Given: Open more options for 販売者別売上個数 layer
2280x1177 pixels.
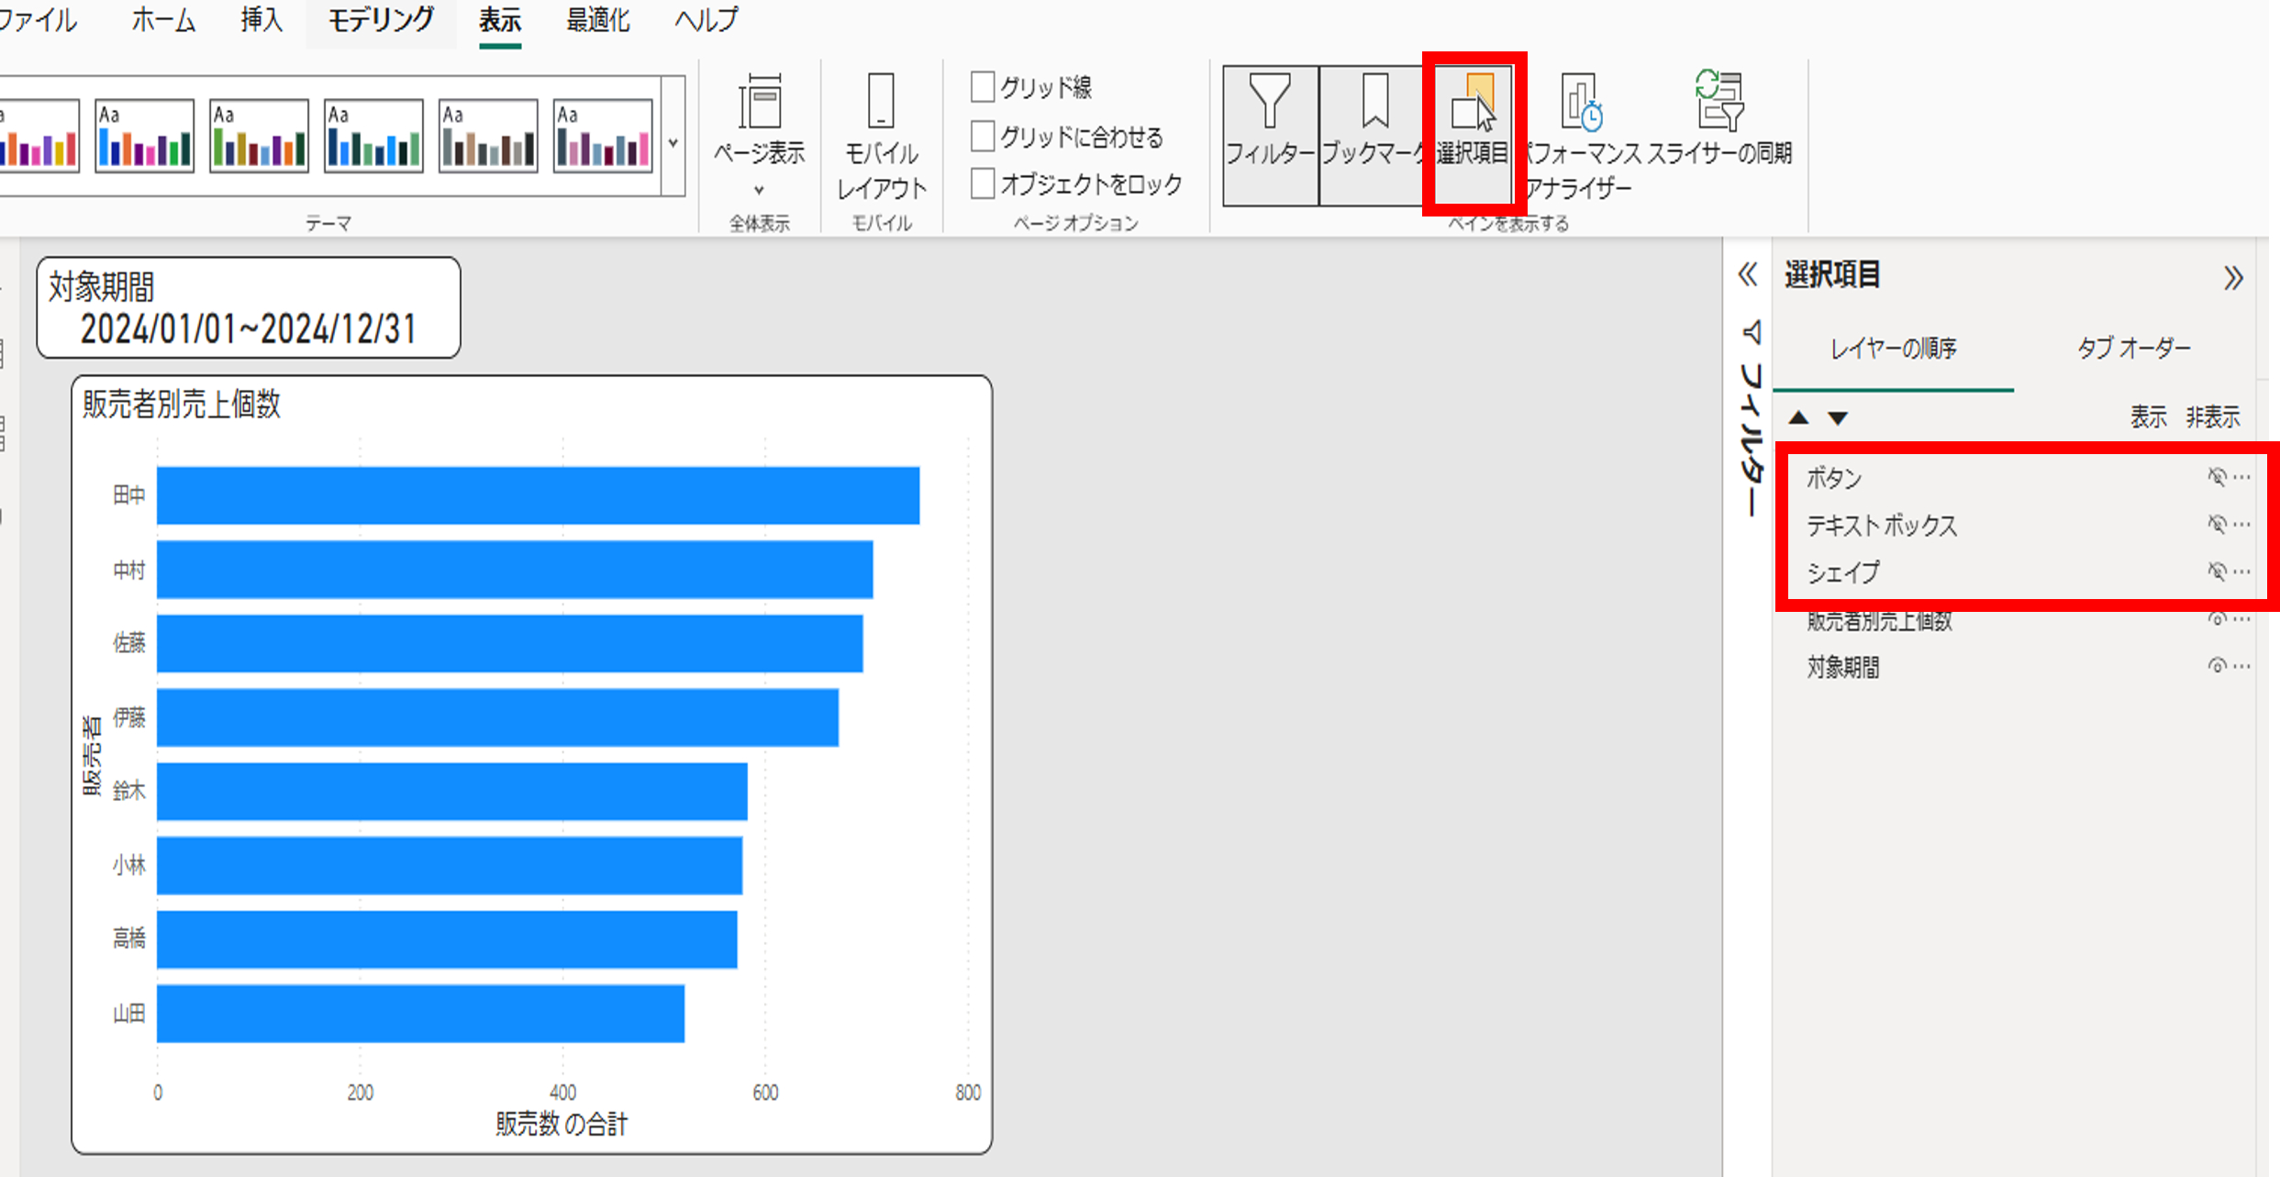Looking at the screenshot, I should point(2242,619).
